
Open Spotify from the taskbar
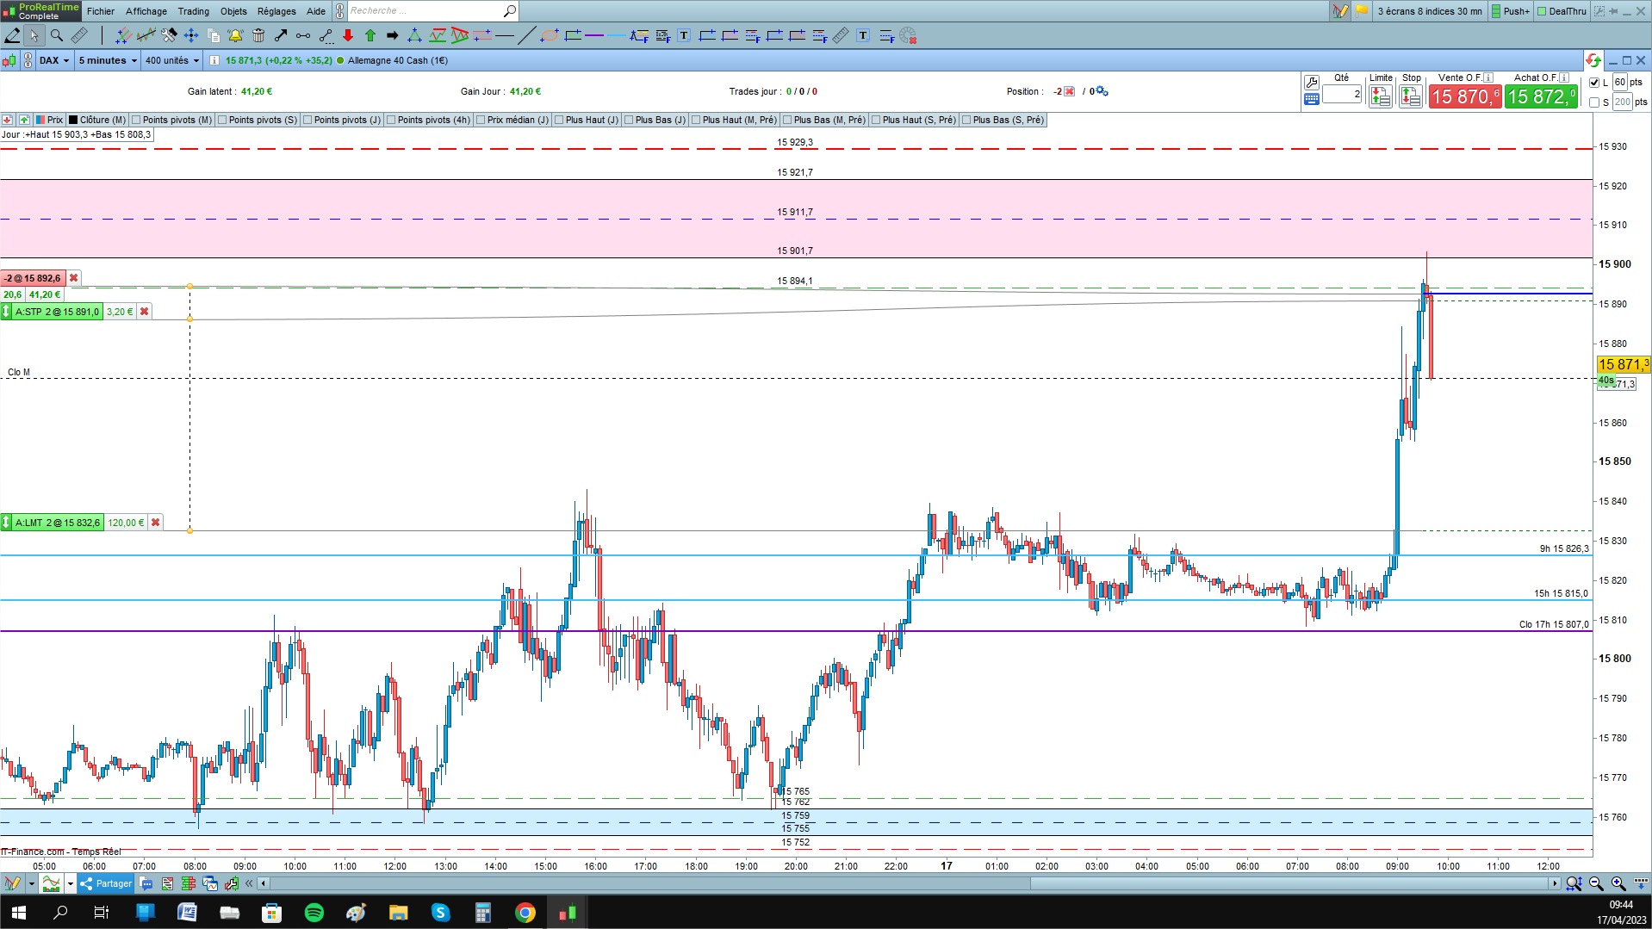point(314,913)
